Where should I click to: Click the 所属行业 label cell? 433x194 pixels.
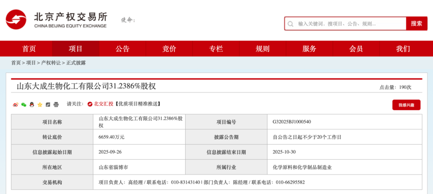click(226, 167)
